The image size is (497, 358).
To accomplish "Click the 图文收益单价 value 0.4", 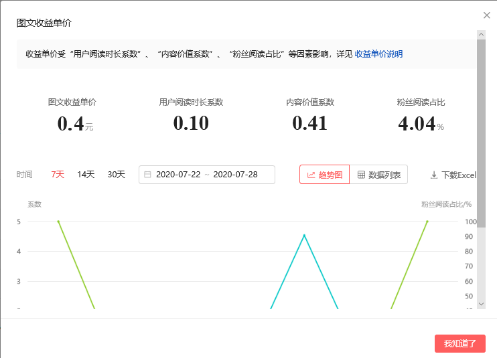I will [70, 123].
